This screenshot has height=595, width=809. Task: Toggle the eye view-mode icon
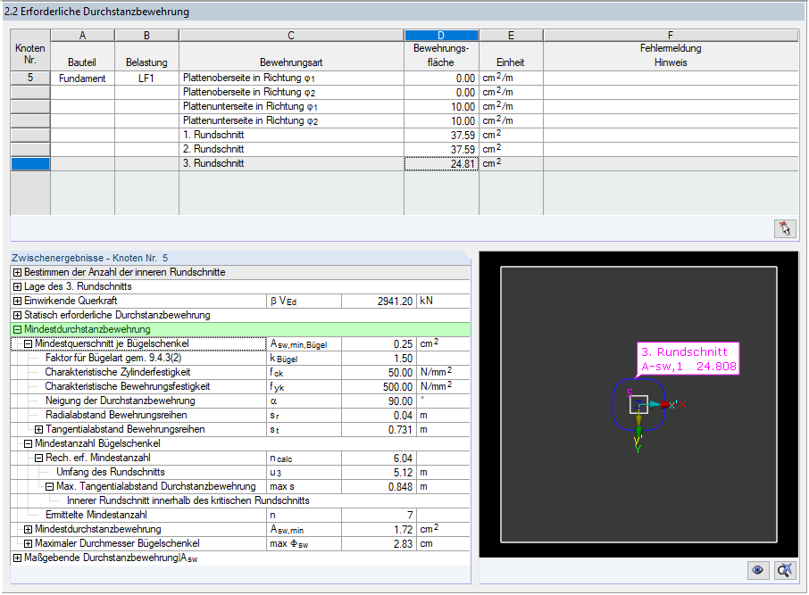[x=757, y=570]
